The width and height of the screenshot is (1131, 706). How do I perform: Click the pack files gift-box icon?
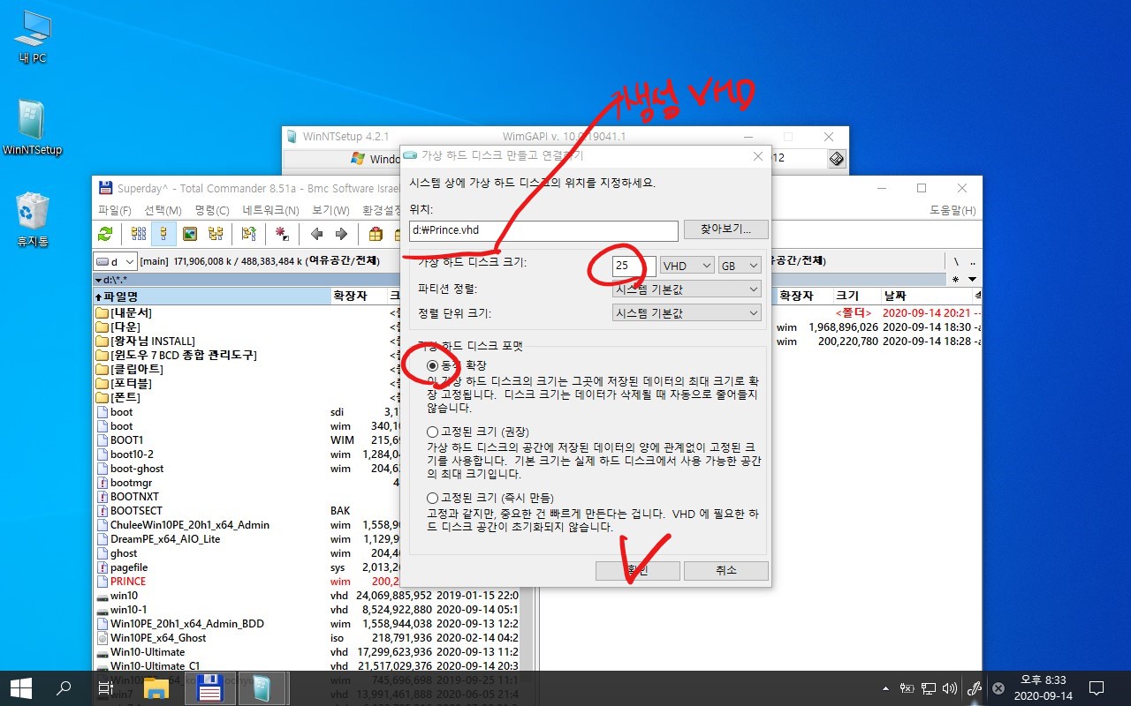tap(376, 234)
